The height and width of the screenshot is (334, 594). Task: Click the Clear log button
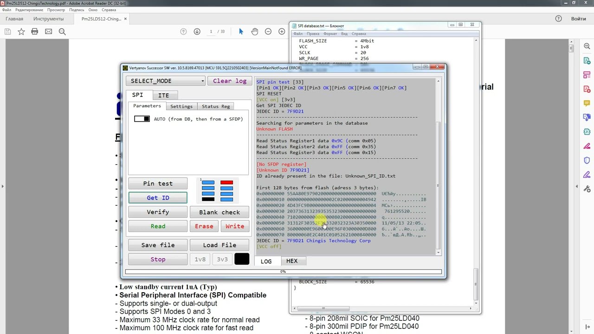point(230,81)
